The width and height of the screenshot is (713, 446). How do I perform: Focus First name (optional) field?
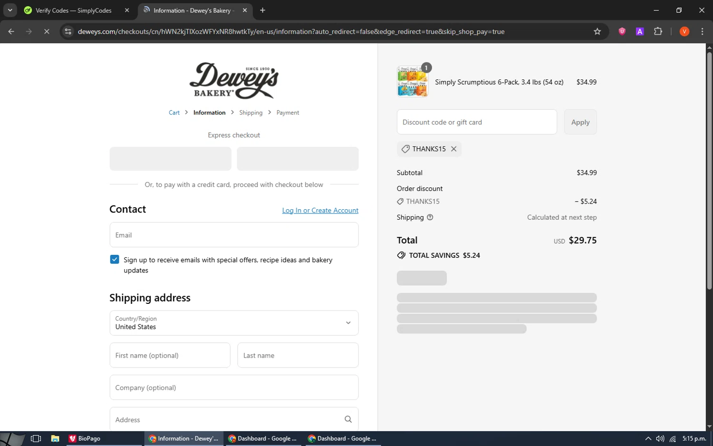coord(170,355)
